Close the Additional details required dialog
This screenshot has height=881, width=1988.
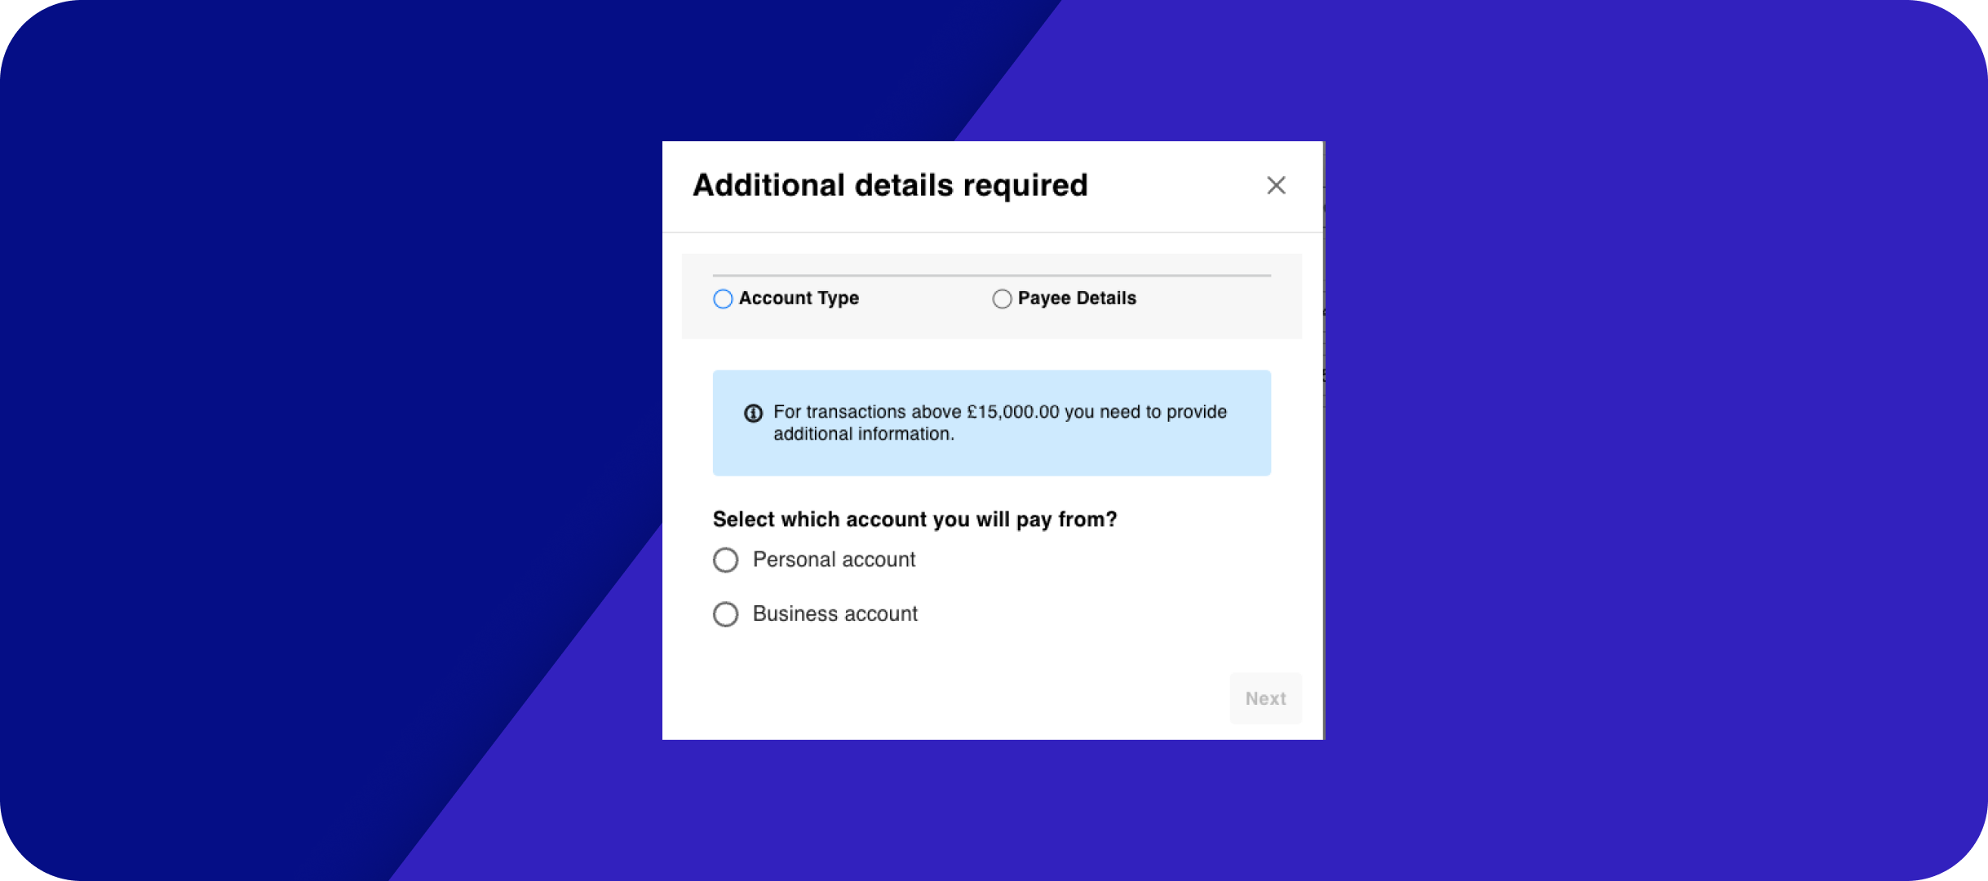pos(1276,185)
